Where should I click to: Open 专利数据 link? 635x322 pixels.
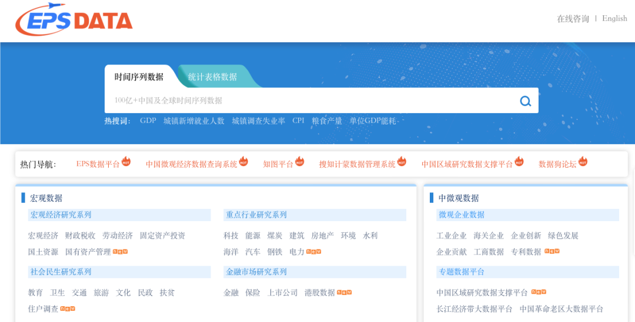tap(526, 252)
